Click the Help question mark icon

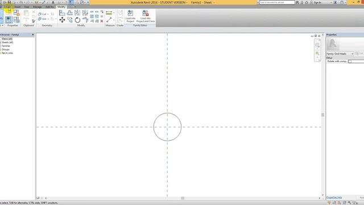[x=342, y=2]
